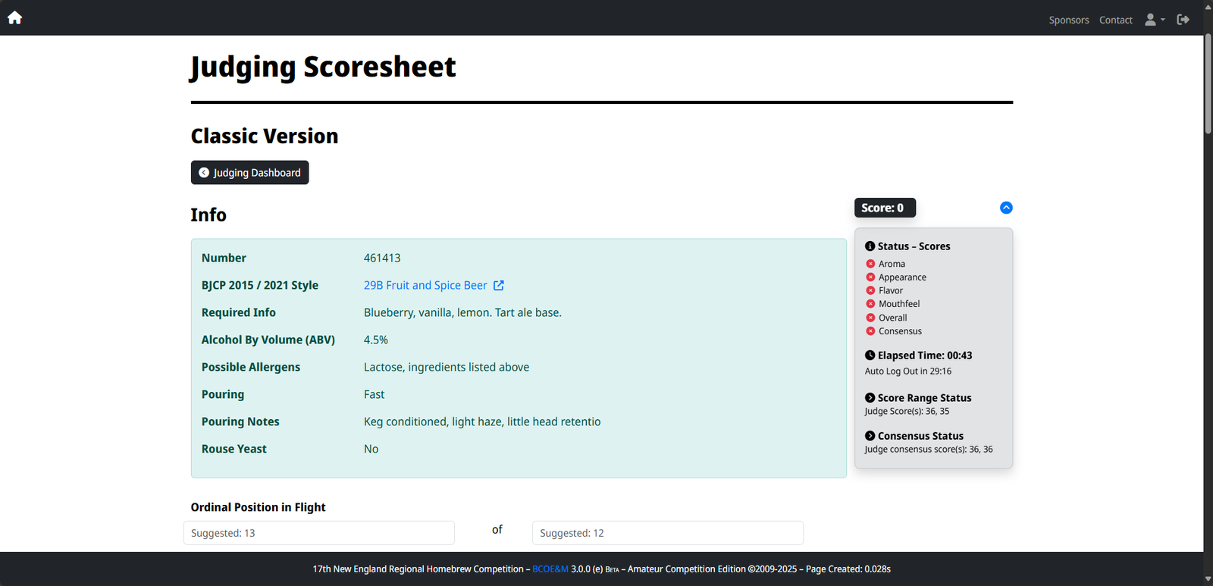Click the Status – Scores info icon

870,246
